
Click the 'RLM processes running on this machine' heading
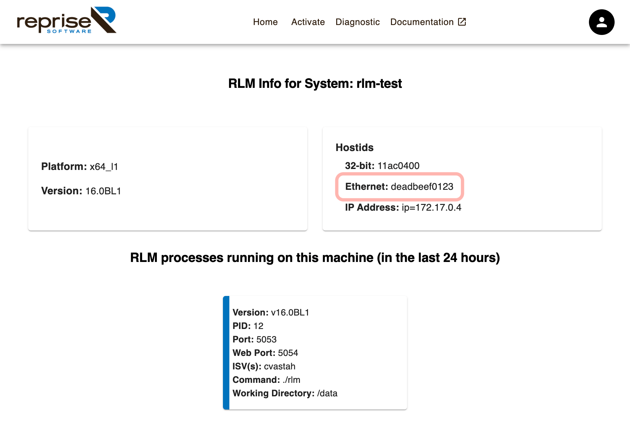point(315,258)
